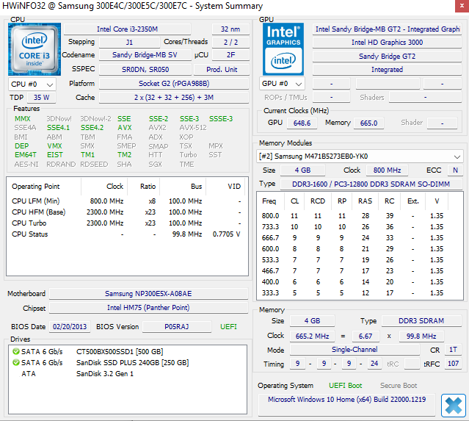Click the Sandy Bridge-MB SV codename field
469x421 pixels.
[145, 55]
